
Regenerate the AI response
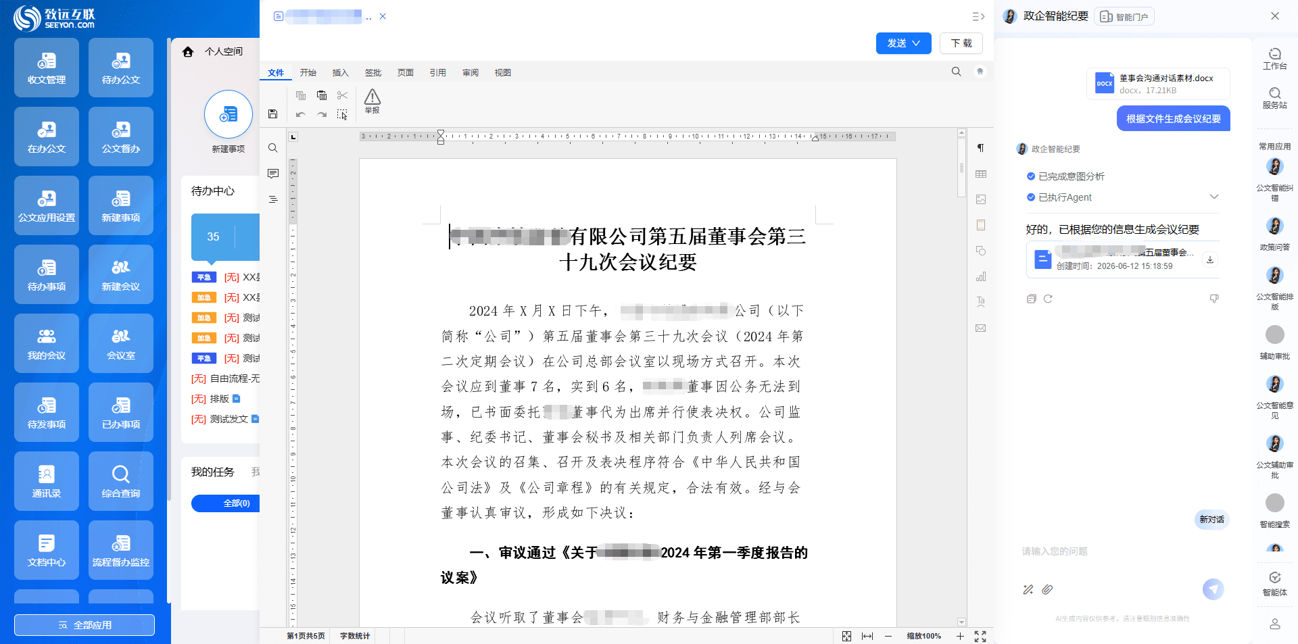[1048, 299]
